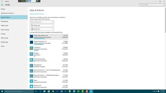166x93 pixels.
Task: Click the Search the web and Windows box
Action: coord(19,91)
